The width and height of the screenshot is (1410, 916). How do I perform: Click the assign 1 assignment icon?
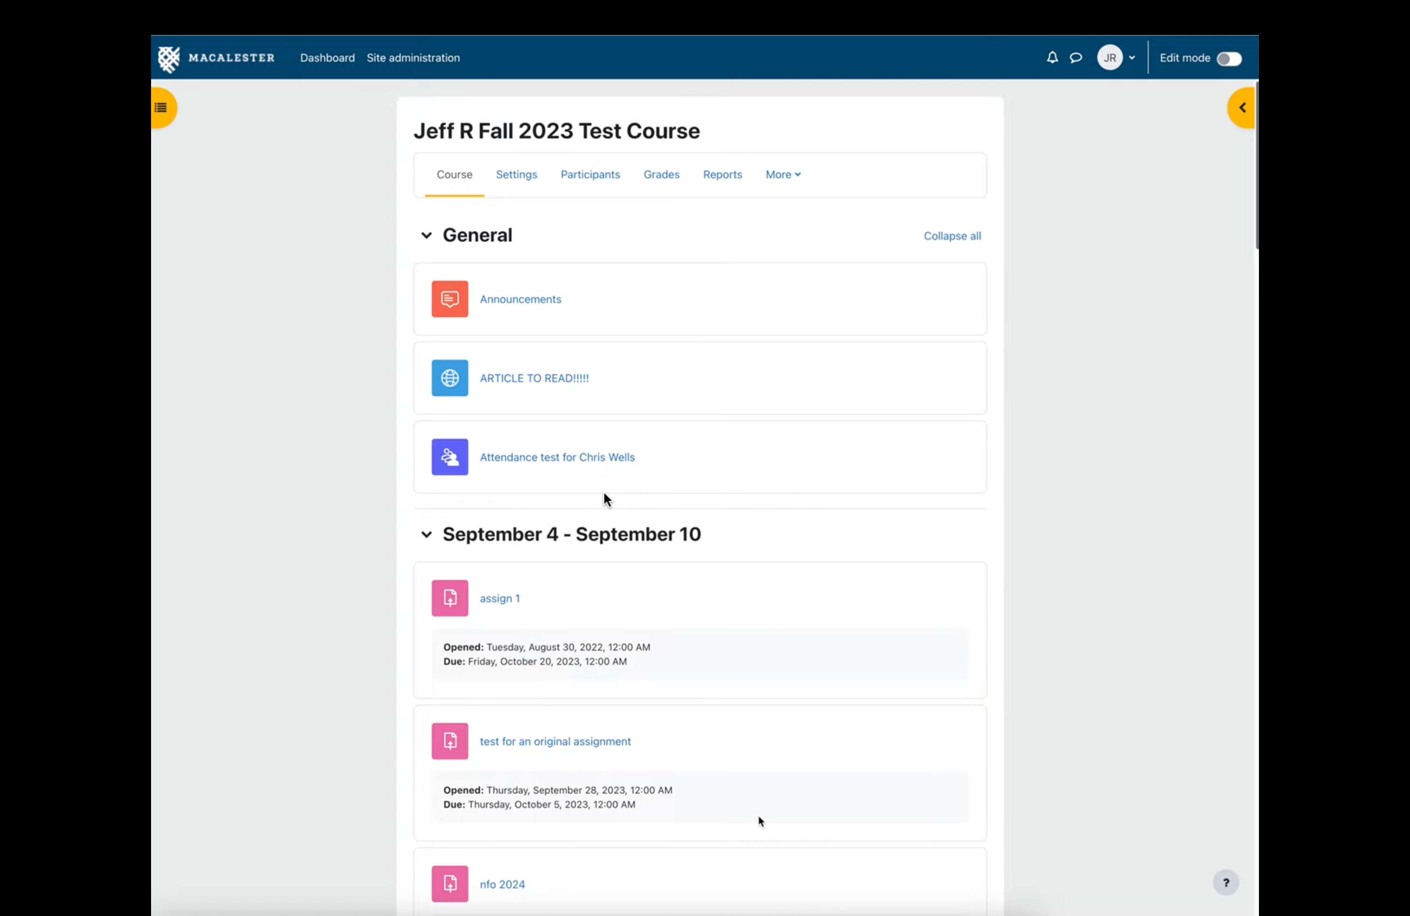click(x=449, y=598)
